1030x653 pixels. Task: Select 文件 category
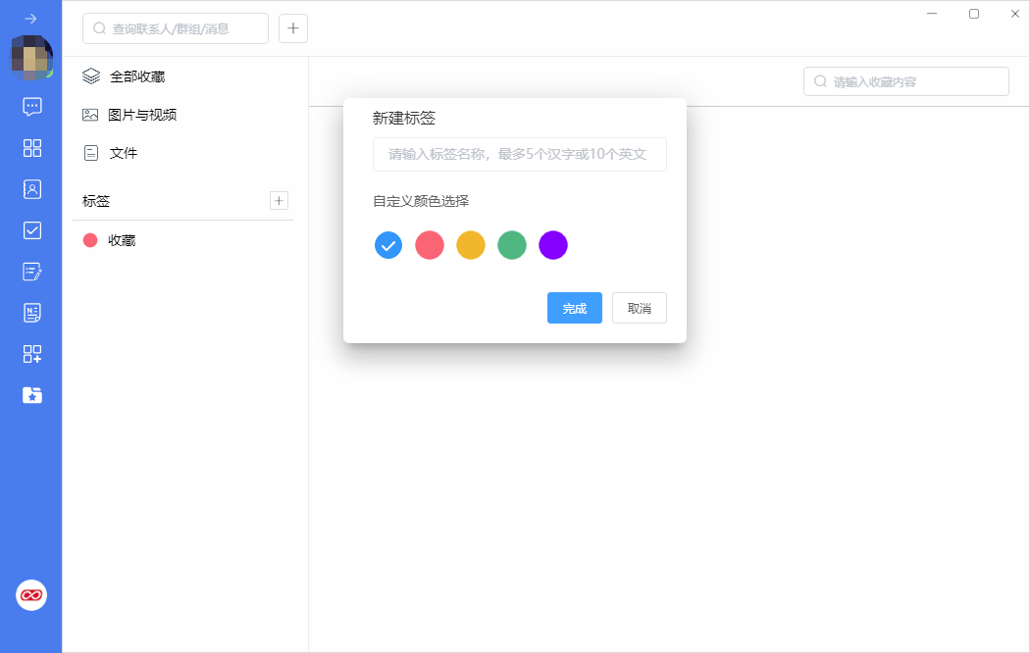pos(123,153)
